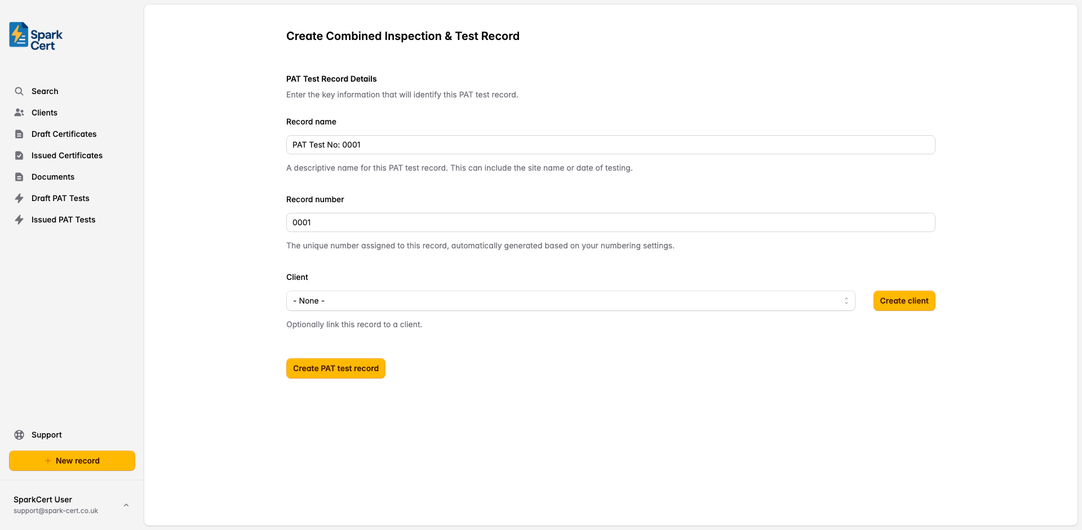Click the Issued PAT Tests lightning icon
Image resolution: width=1082 pixels, height=530 pixels.
(x=19, y=219)
